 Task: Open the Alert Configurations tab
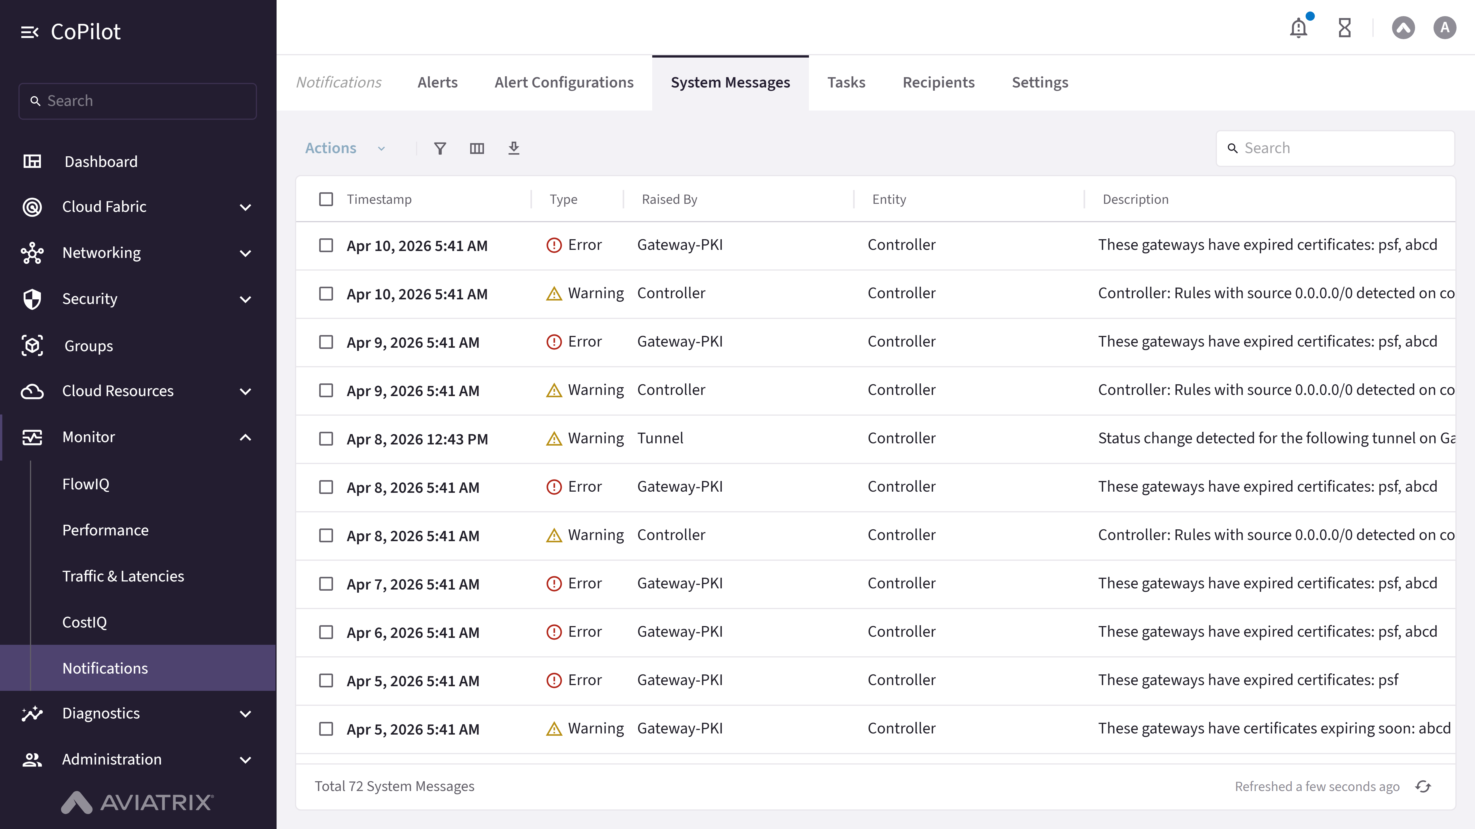[564, 82]
